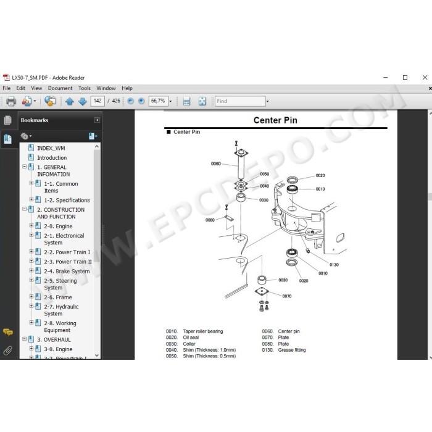Open 2-8. Working Equipment bookmark
432x432 pixels.
[x=60, y=326]
